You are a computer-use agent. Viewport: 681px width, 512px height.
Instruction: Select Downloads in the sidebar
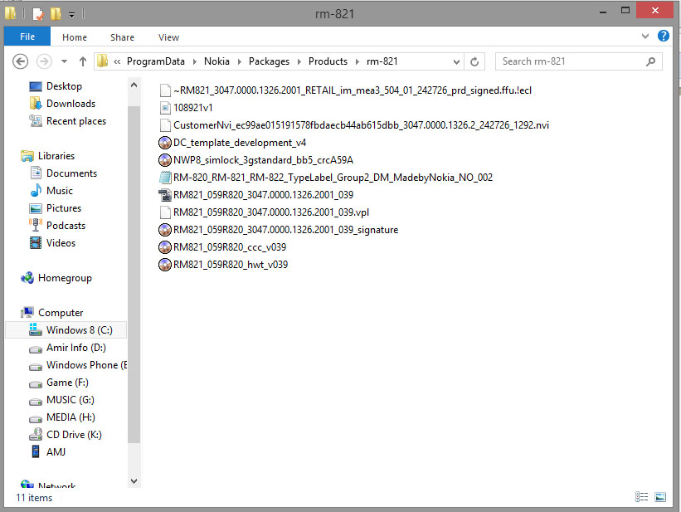(x=71, y=104)
